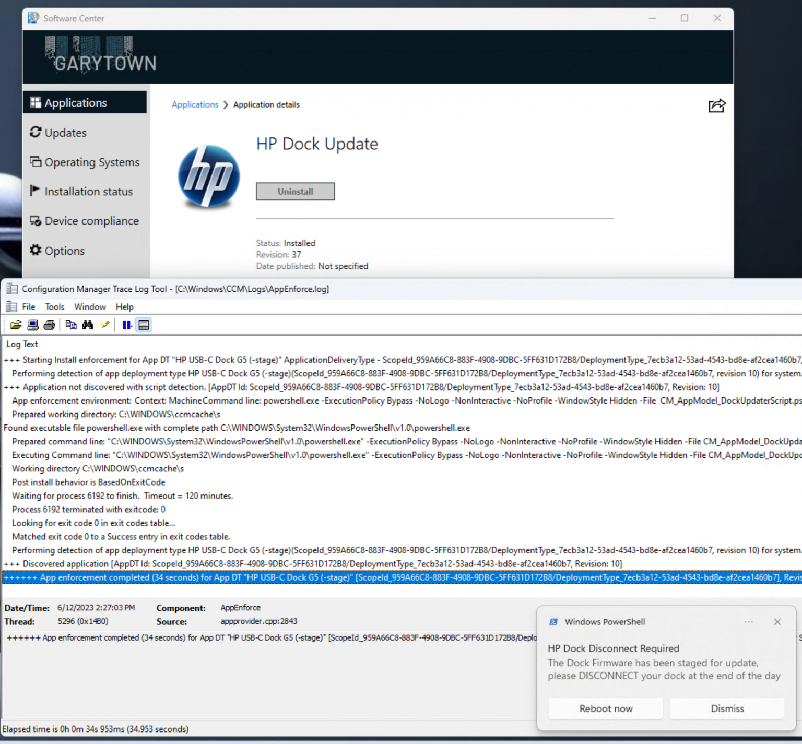Select Updates in Software Center sidebar
Image resolution: width=802 pixels, height=744 pixels.
(x=65, y=132)
